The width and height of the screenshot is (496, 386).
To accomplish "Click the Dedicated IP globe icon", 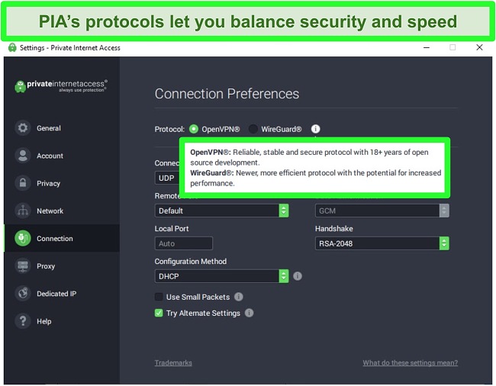I will [23, 294].
